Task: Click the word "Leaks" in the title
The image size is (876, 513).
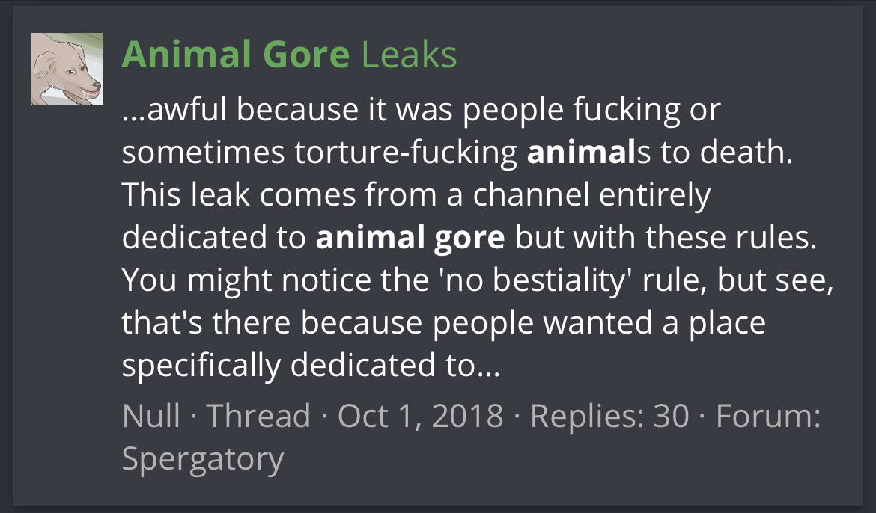Action: (x=409, y=55)
